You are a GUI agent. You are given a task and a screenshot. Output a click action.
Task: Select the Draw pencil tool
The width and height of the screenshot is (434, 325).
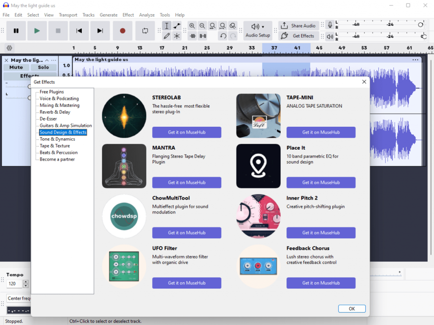167,36
